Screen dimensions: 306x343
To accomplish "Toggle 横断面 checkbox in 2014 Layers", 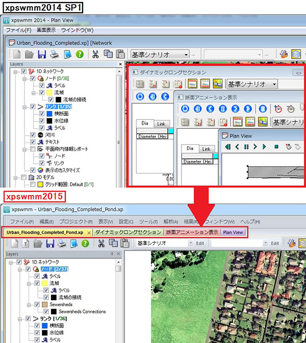I will point(42,114).
